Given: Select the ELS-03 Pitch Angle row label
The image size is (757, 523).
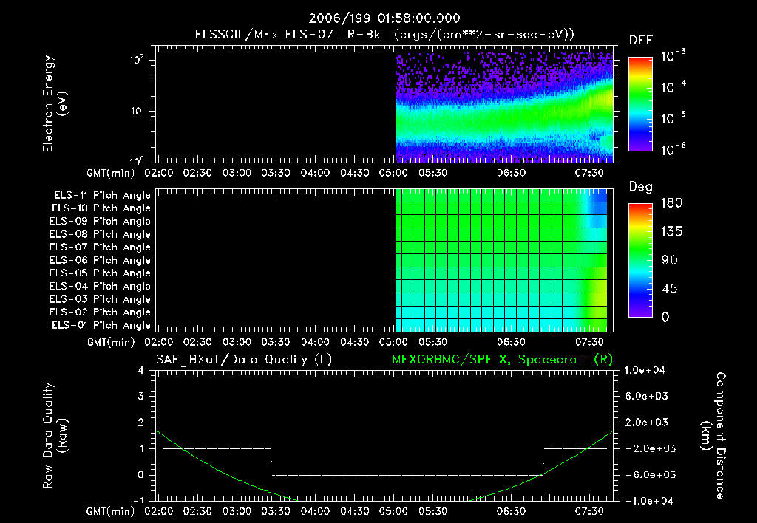Looking at the screenshot, I should coord(100,300).
